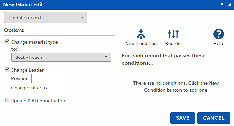The height and width of the screenshot is (126, 234).
Task: Uncheck Change material type option
Action: 7,41
